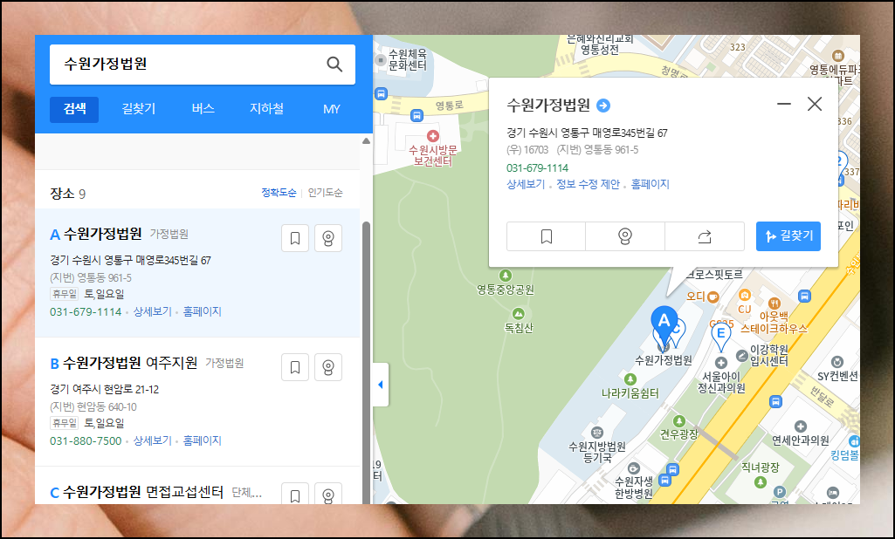Open 홈페이지 link for result B 여주지원
Screen dimensions: 895x539
[202, 441]
